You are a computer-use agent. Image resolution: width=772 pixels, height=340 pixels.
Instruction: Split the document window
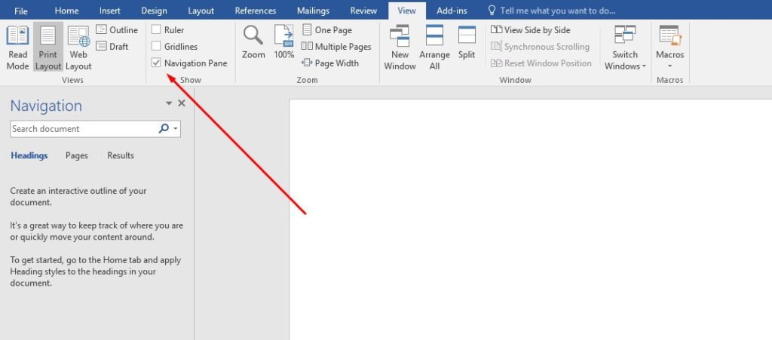(467, 43)
